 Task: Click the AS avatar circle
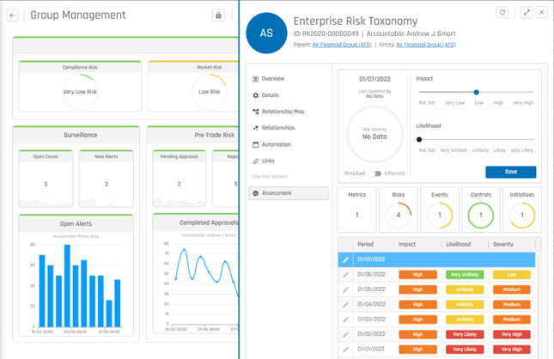(x=266, y=33)
